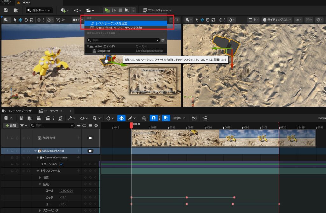Open the 選択モード mode button
The width and height of the screenshot is (326, 213).
click(x=39, y=10)
